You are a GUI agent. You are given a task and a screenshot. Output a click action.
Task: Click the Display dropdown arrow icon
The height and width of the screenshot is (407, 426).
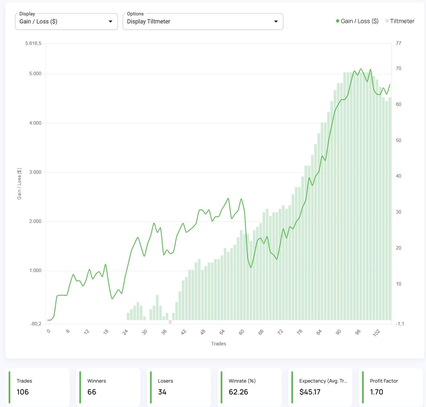coord(111,22)
